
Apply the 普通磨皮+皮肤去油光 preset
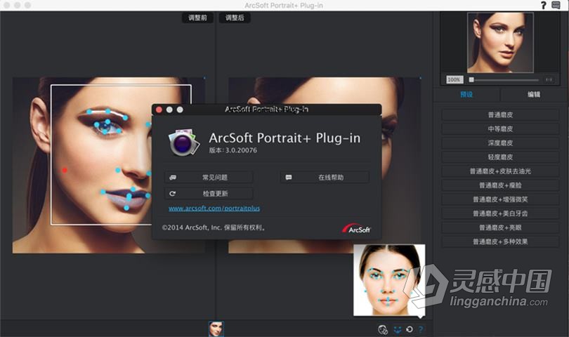[x=500, y=171]
